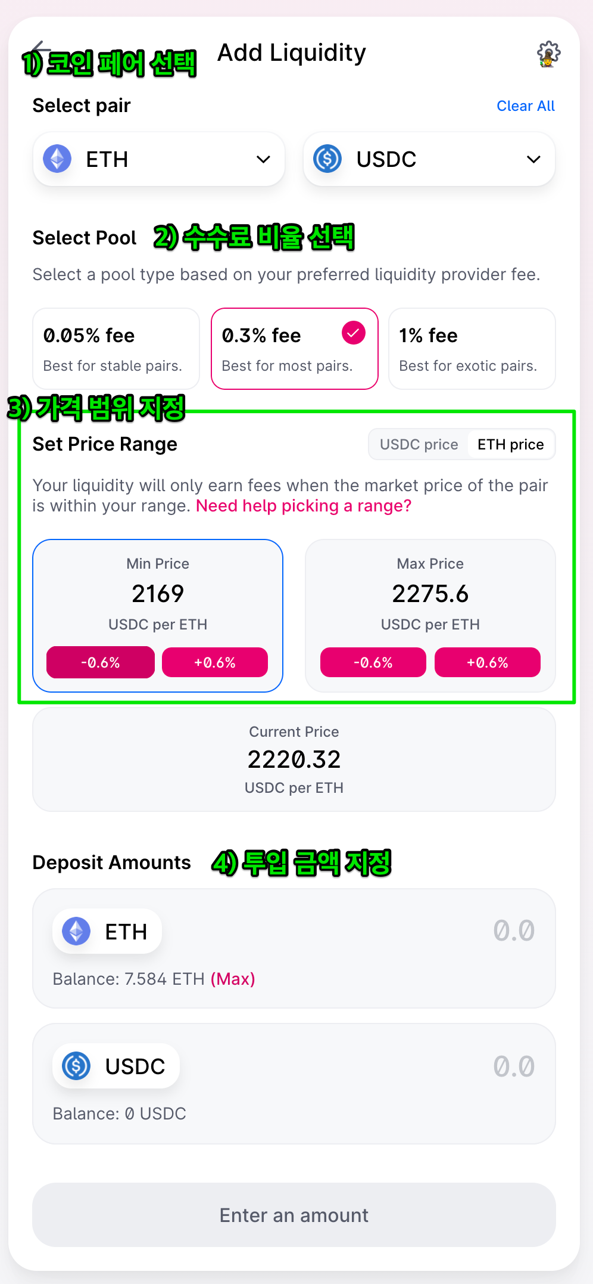
Task: Switch to the ETH price tab
Action: tap(511, 445)
